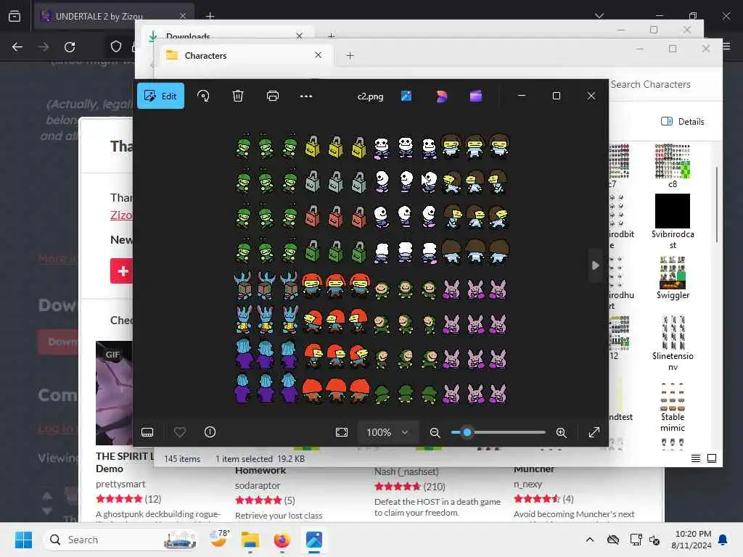
Task: Open the prettysmart author link
Action: coord(120,484)
